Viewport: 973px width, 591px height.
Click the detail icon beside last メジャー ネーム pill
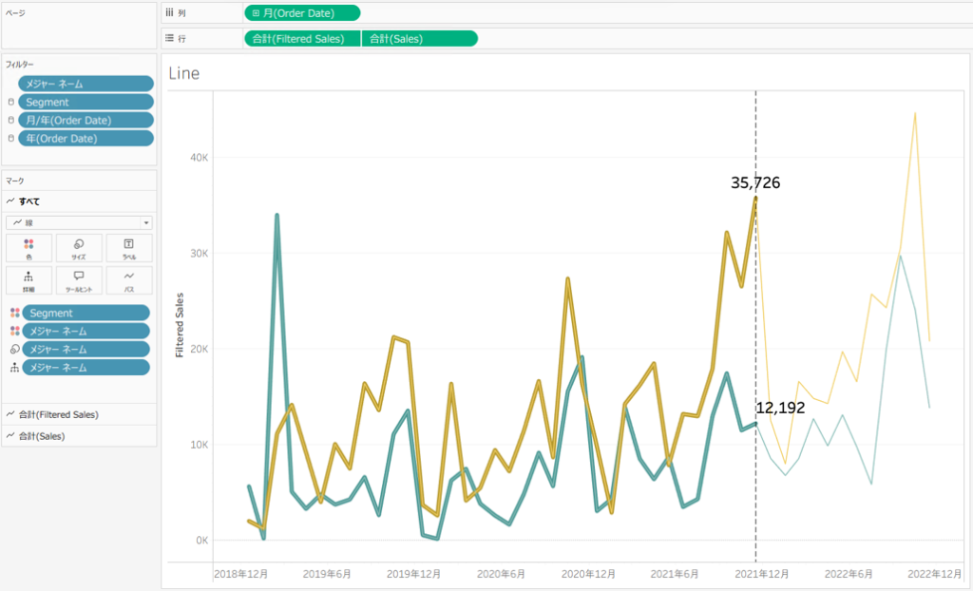click(x=13, y=368)
